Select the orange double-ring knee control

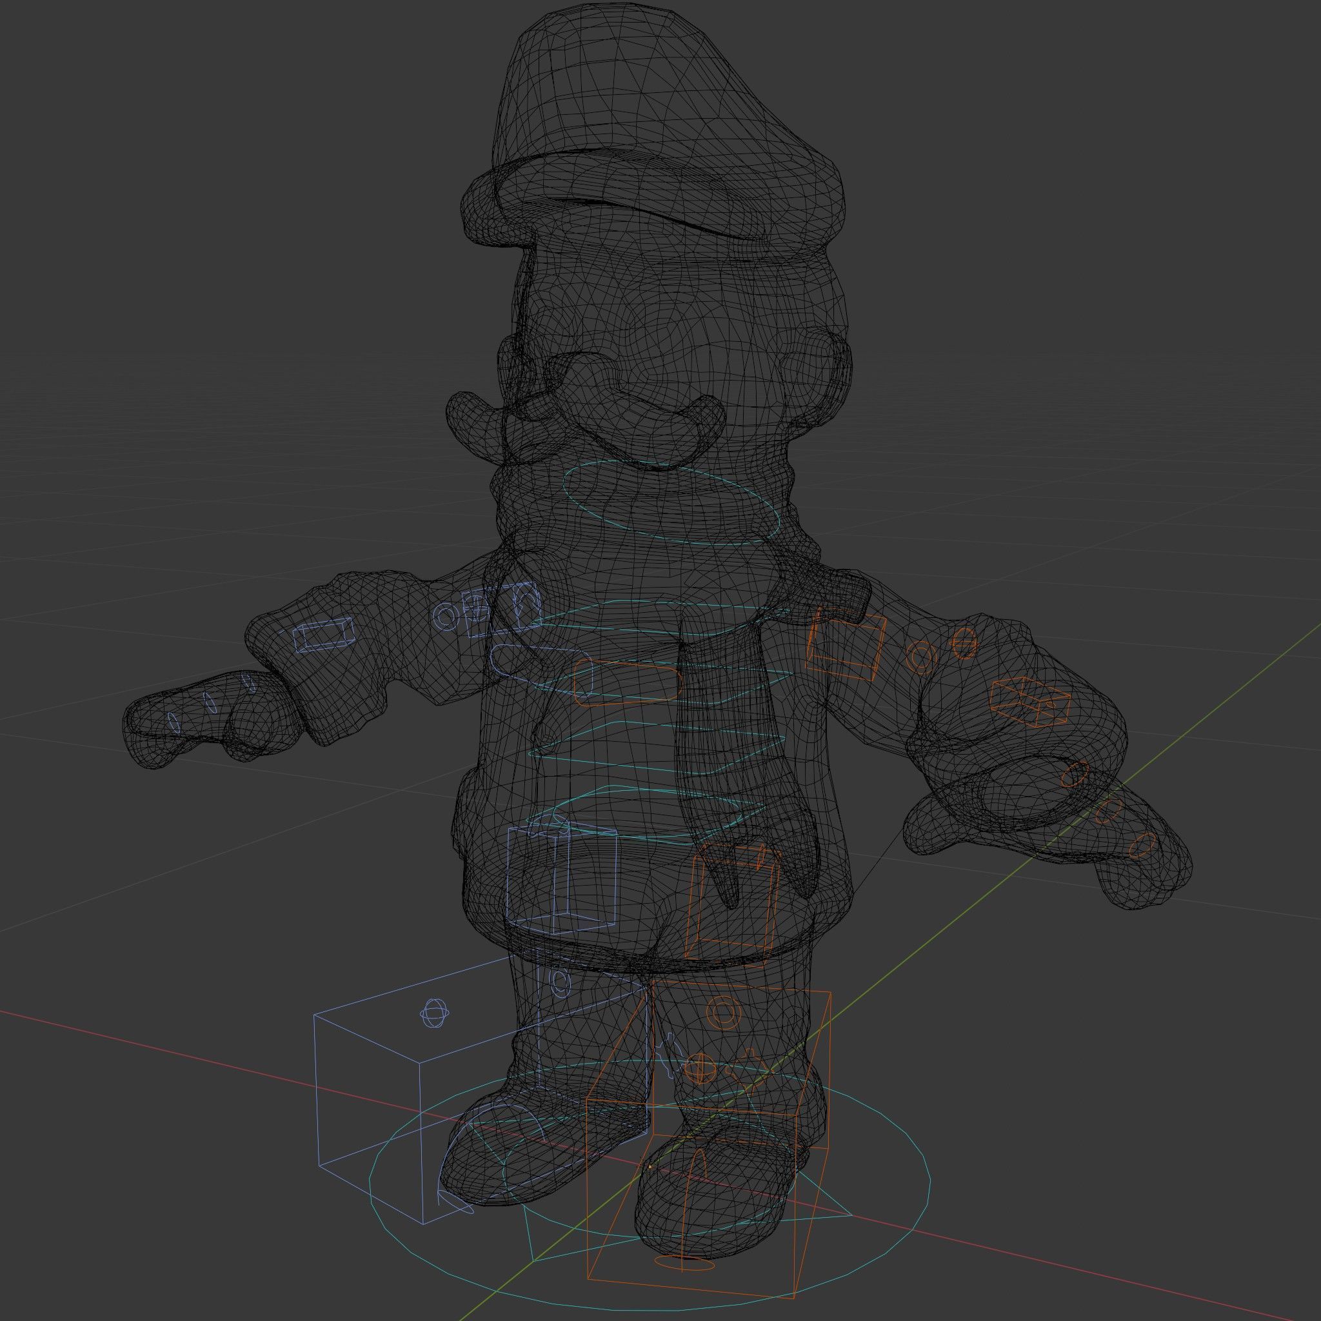[722, 1011]
